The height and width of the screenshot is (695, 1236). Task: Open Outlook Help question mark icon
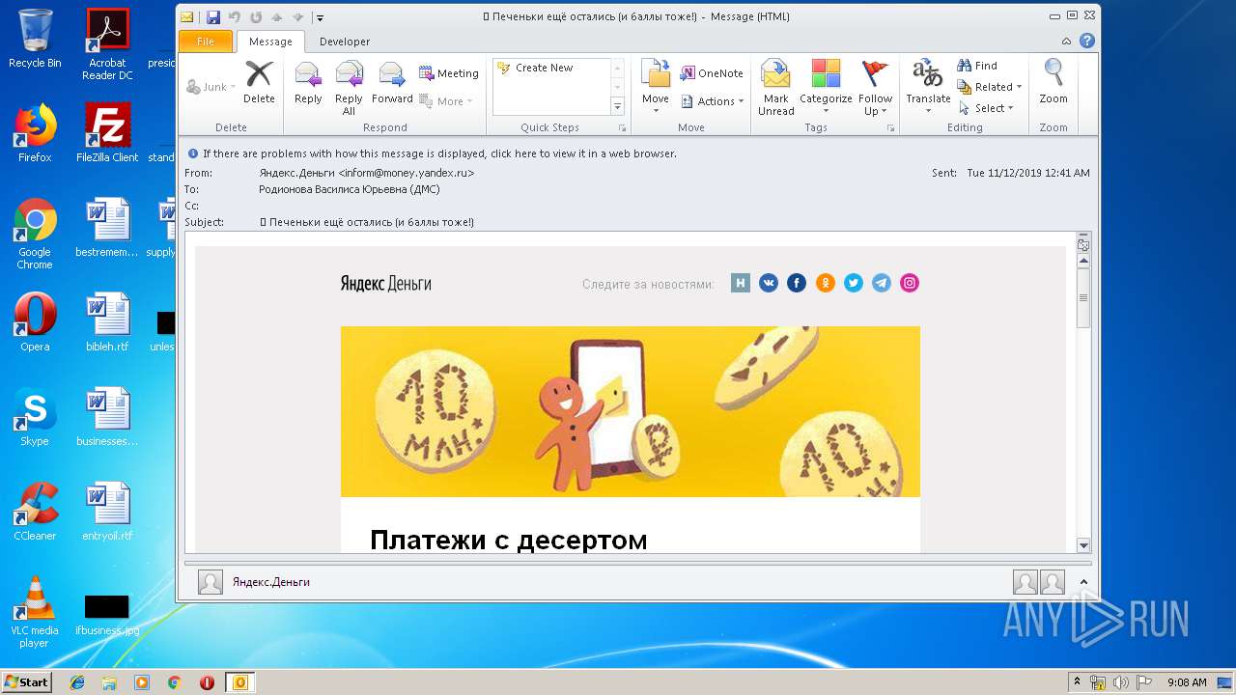[x=1087, y=42]
